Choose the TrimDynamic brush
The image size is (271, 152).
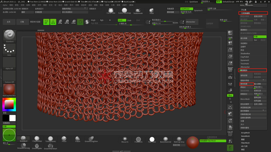(50, 139)
